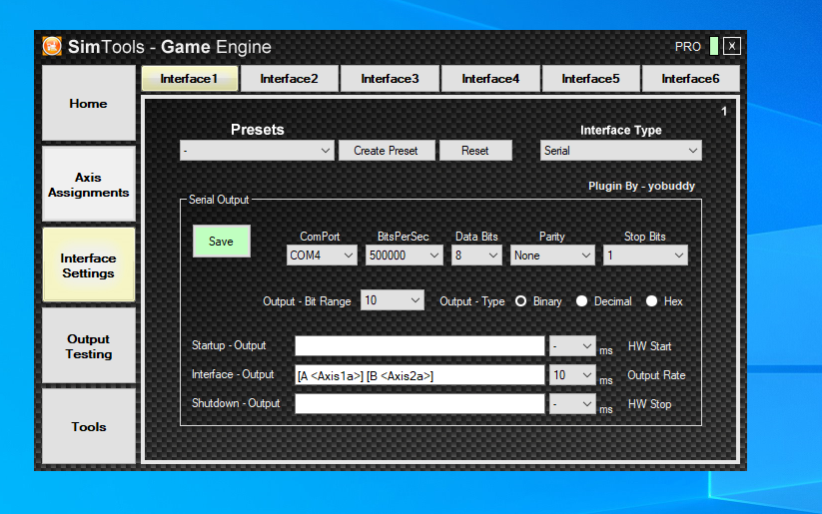Open the Axis Assignments section

coord(89,185)
